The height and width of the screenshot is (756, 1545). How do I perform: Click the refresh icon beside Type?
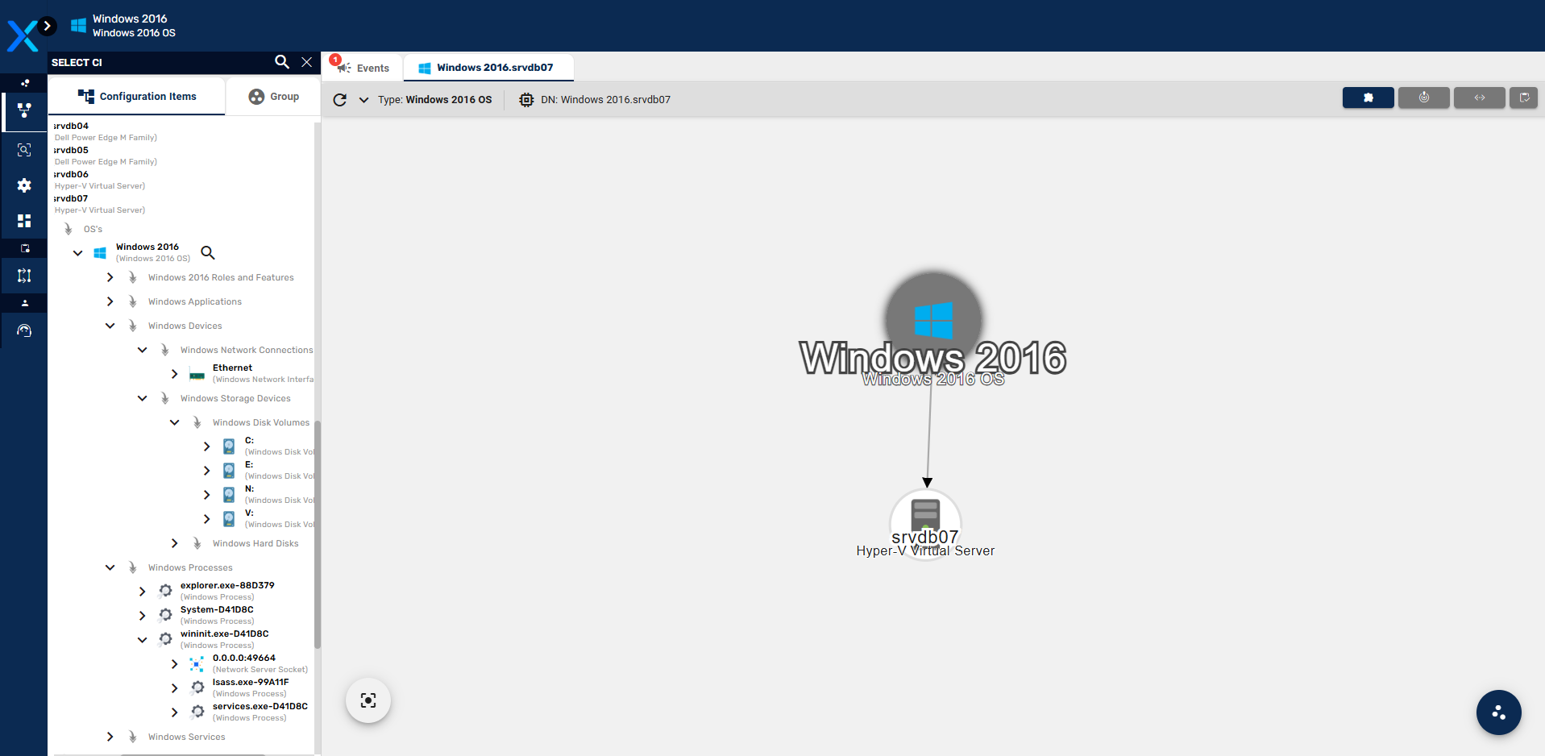[x=340, y=100]
